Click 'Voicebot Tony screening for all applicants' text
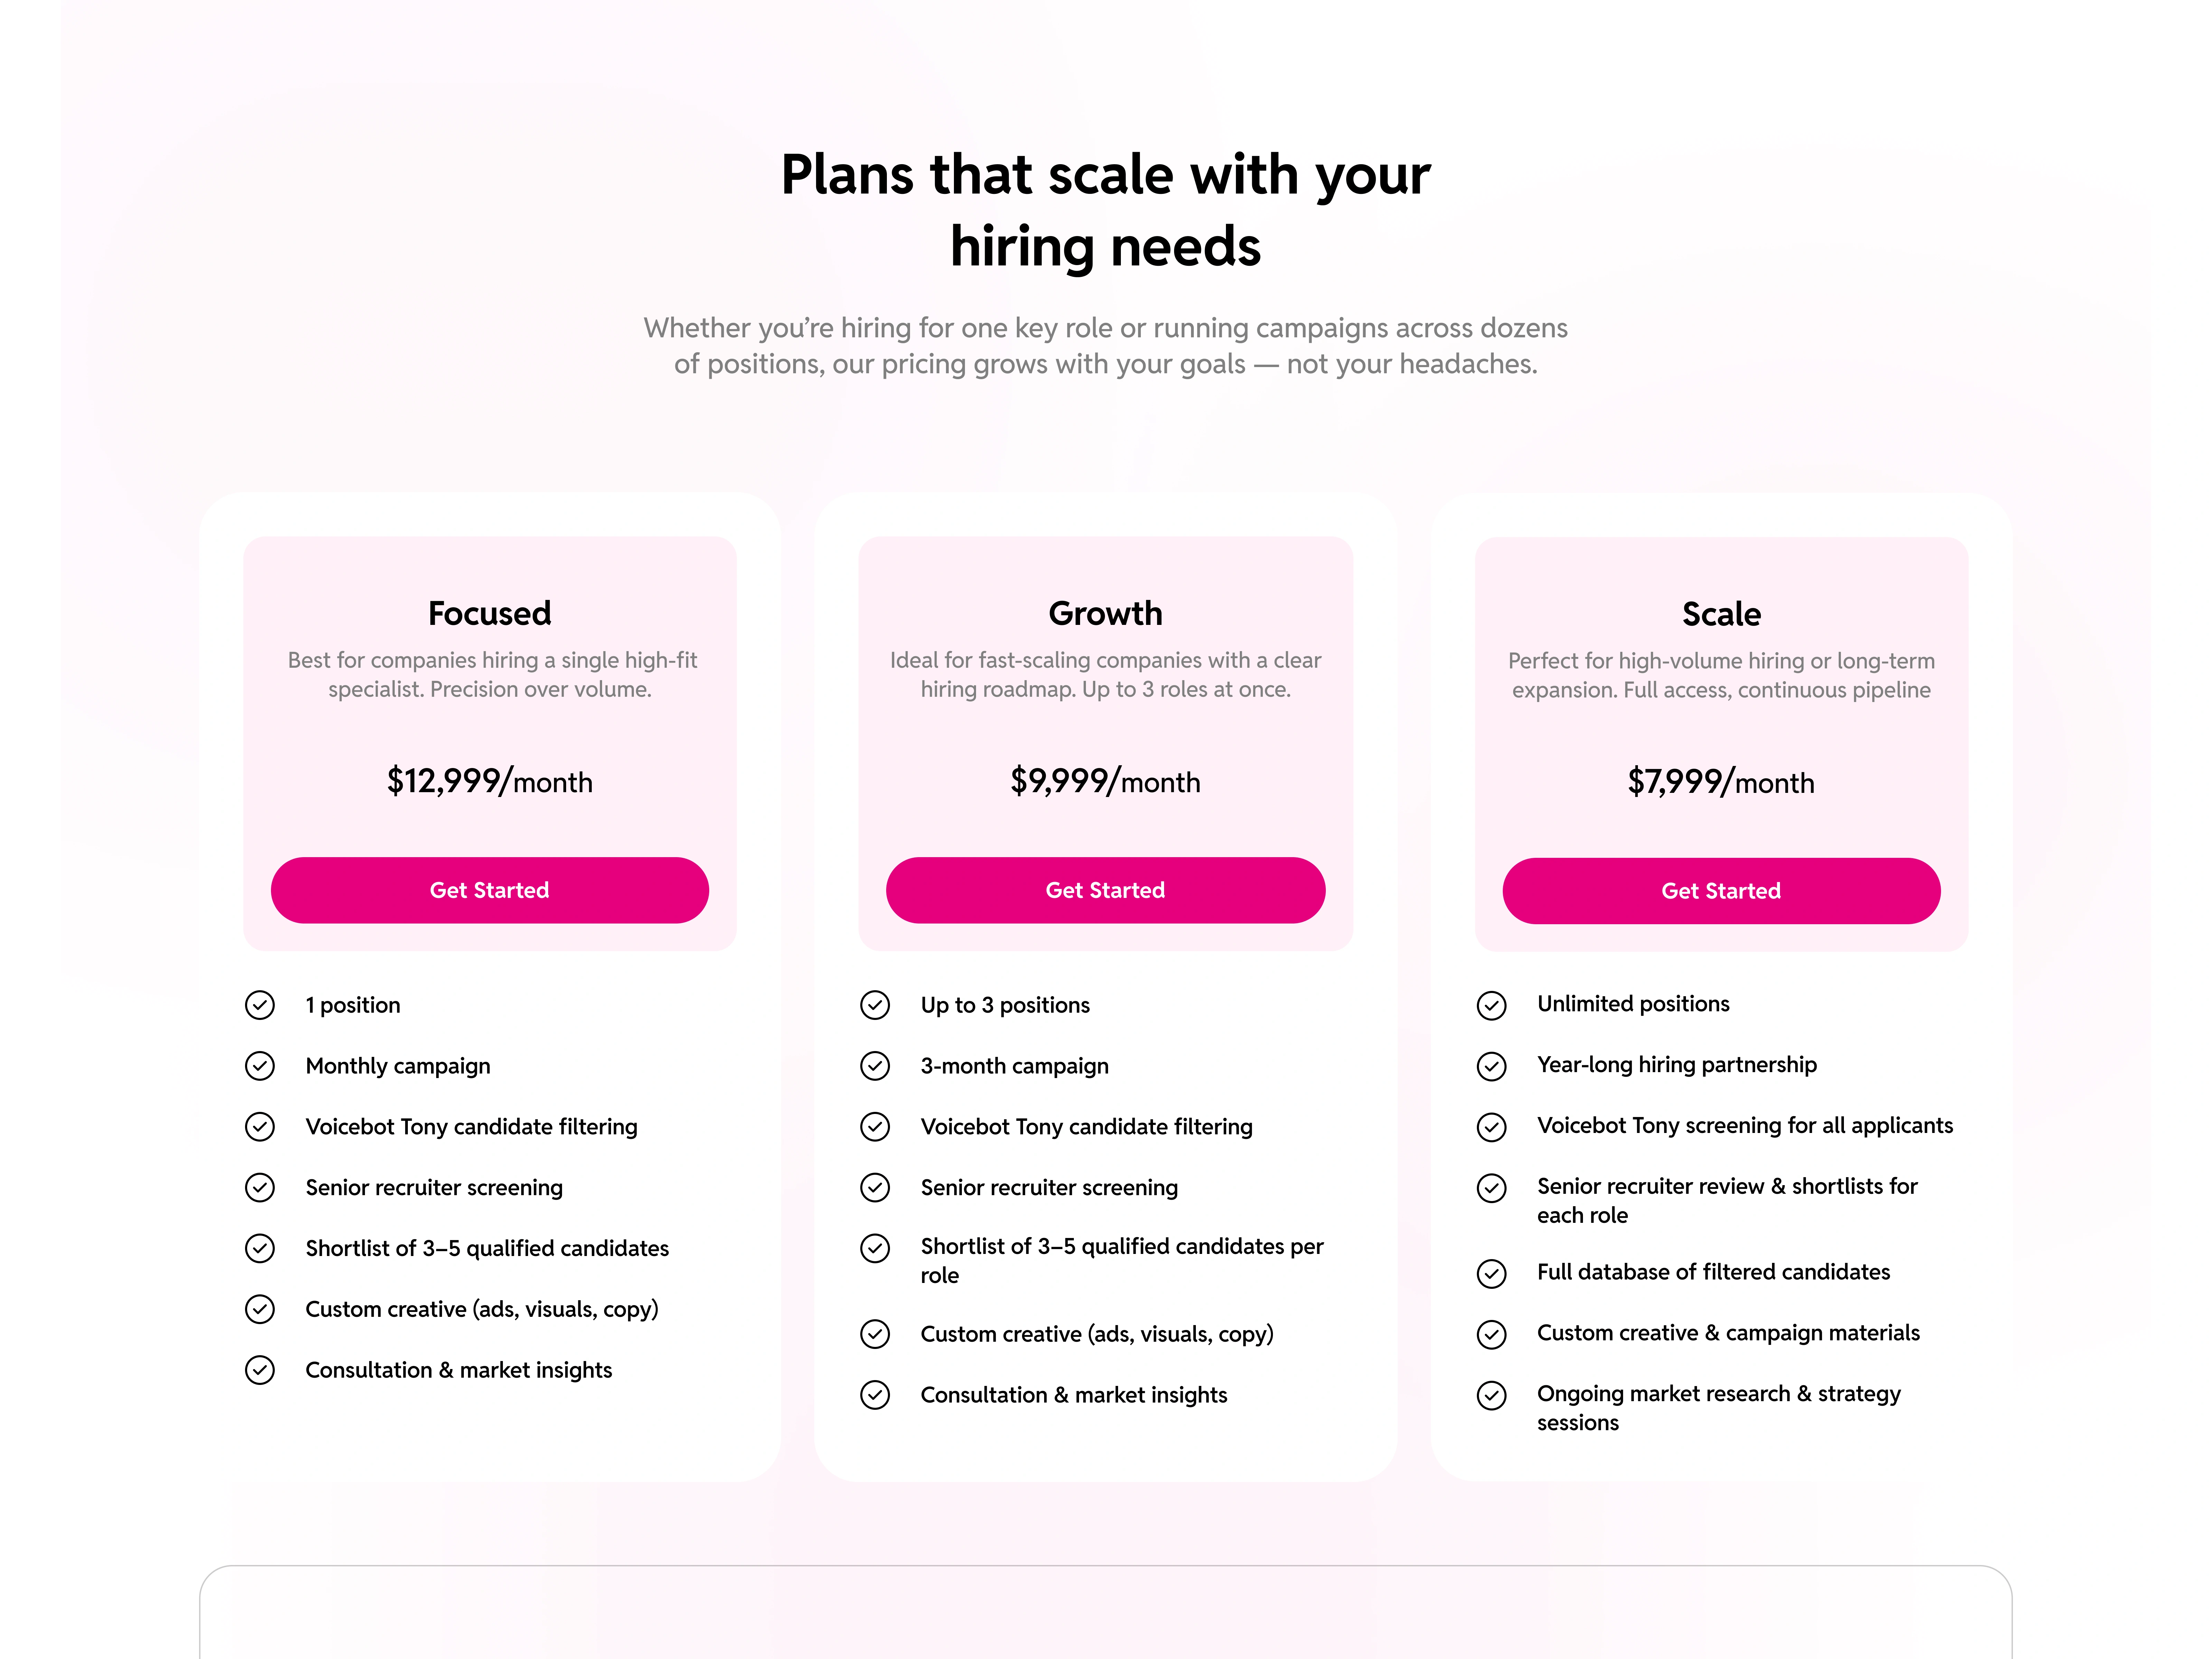The width and height of the screenshot is (2212, 1659). (1744, 1126)
